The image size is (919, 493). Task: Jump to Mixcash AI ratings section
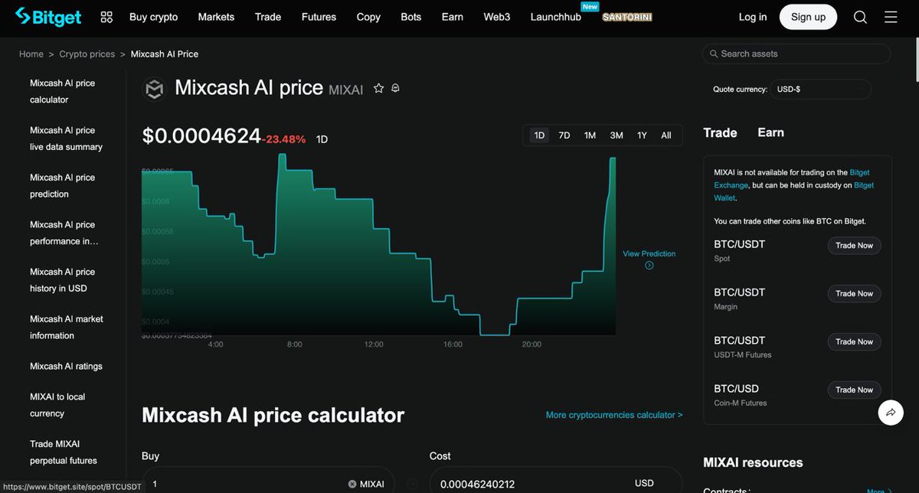(x=66, y=367)
